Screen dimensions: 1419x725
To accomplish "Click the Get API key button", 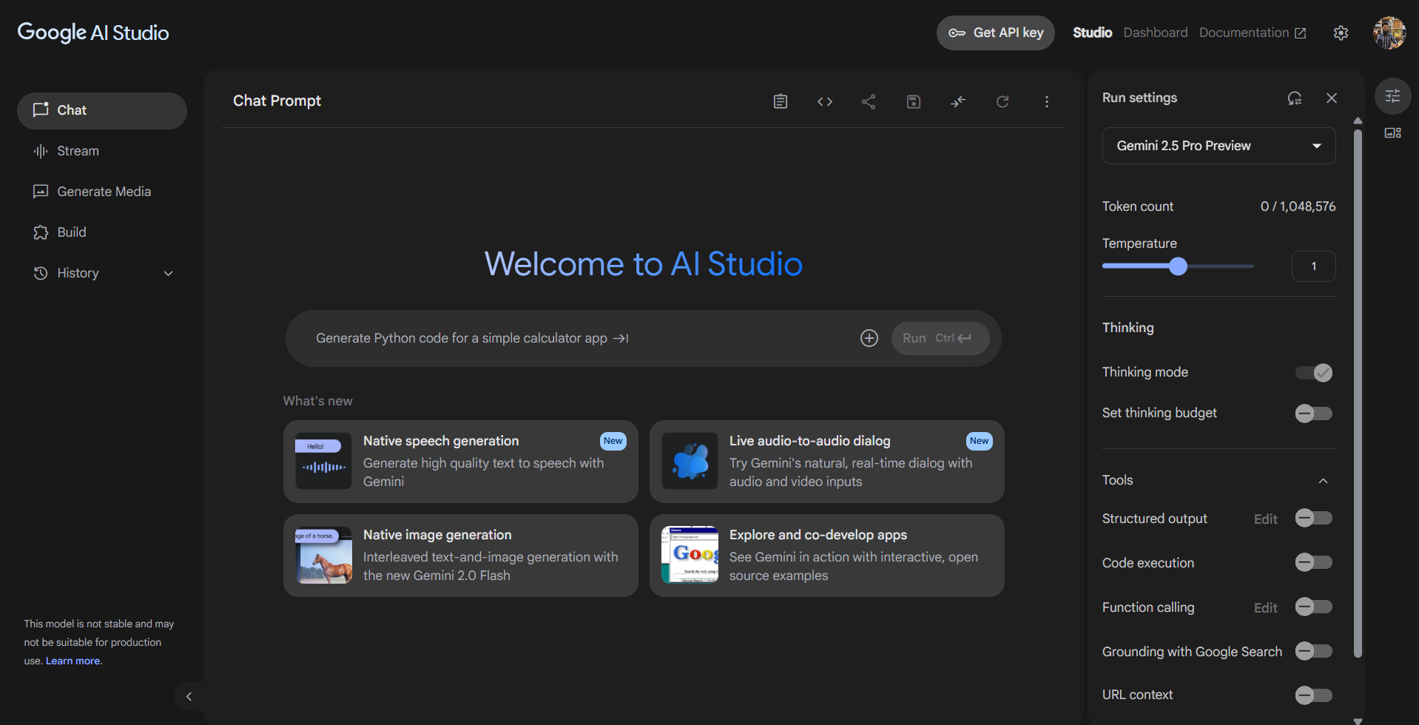I will coord(995,33).
